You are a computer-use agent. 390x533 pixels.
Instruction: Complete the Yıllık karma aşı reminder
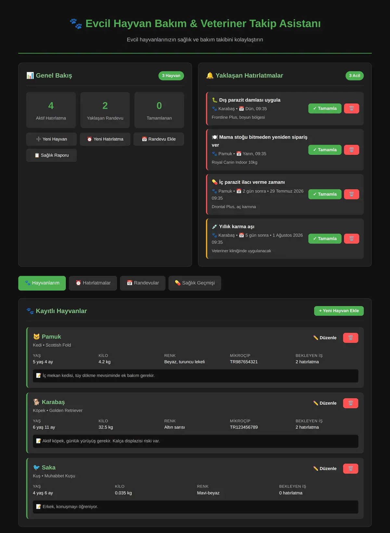(x=325, y=239)
